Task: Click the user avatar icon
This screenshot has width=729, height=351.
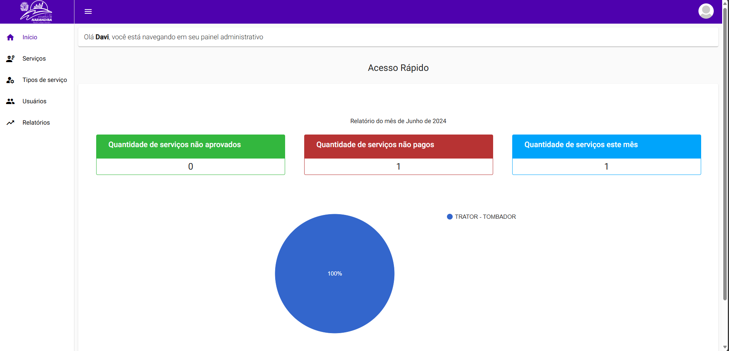Action: pos(706,11)
